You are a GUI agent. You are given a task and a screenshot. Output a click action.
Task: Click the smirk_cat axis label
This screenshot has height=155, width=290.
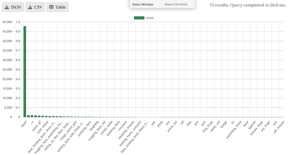click(172, 127)
